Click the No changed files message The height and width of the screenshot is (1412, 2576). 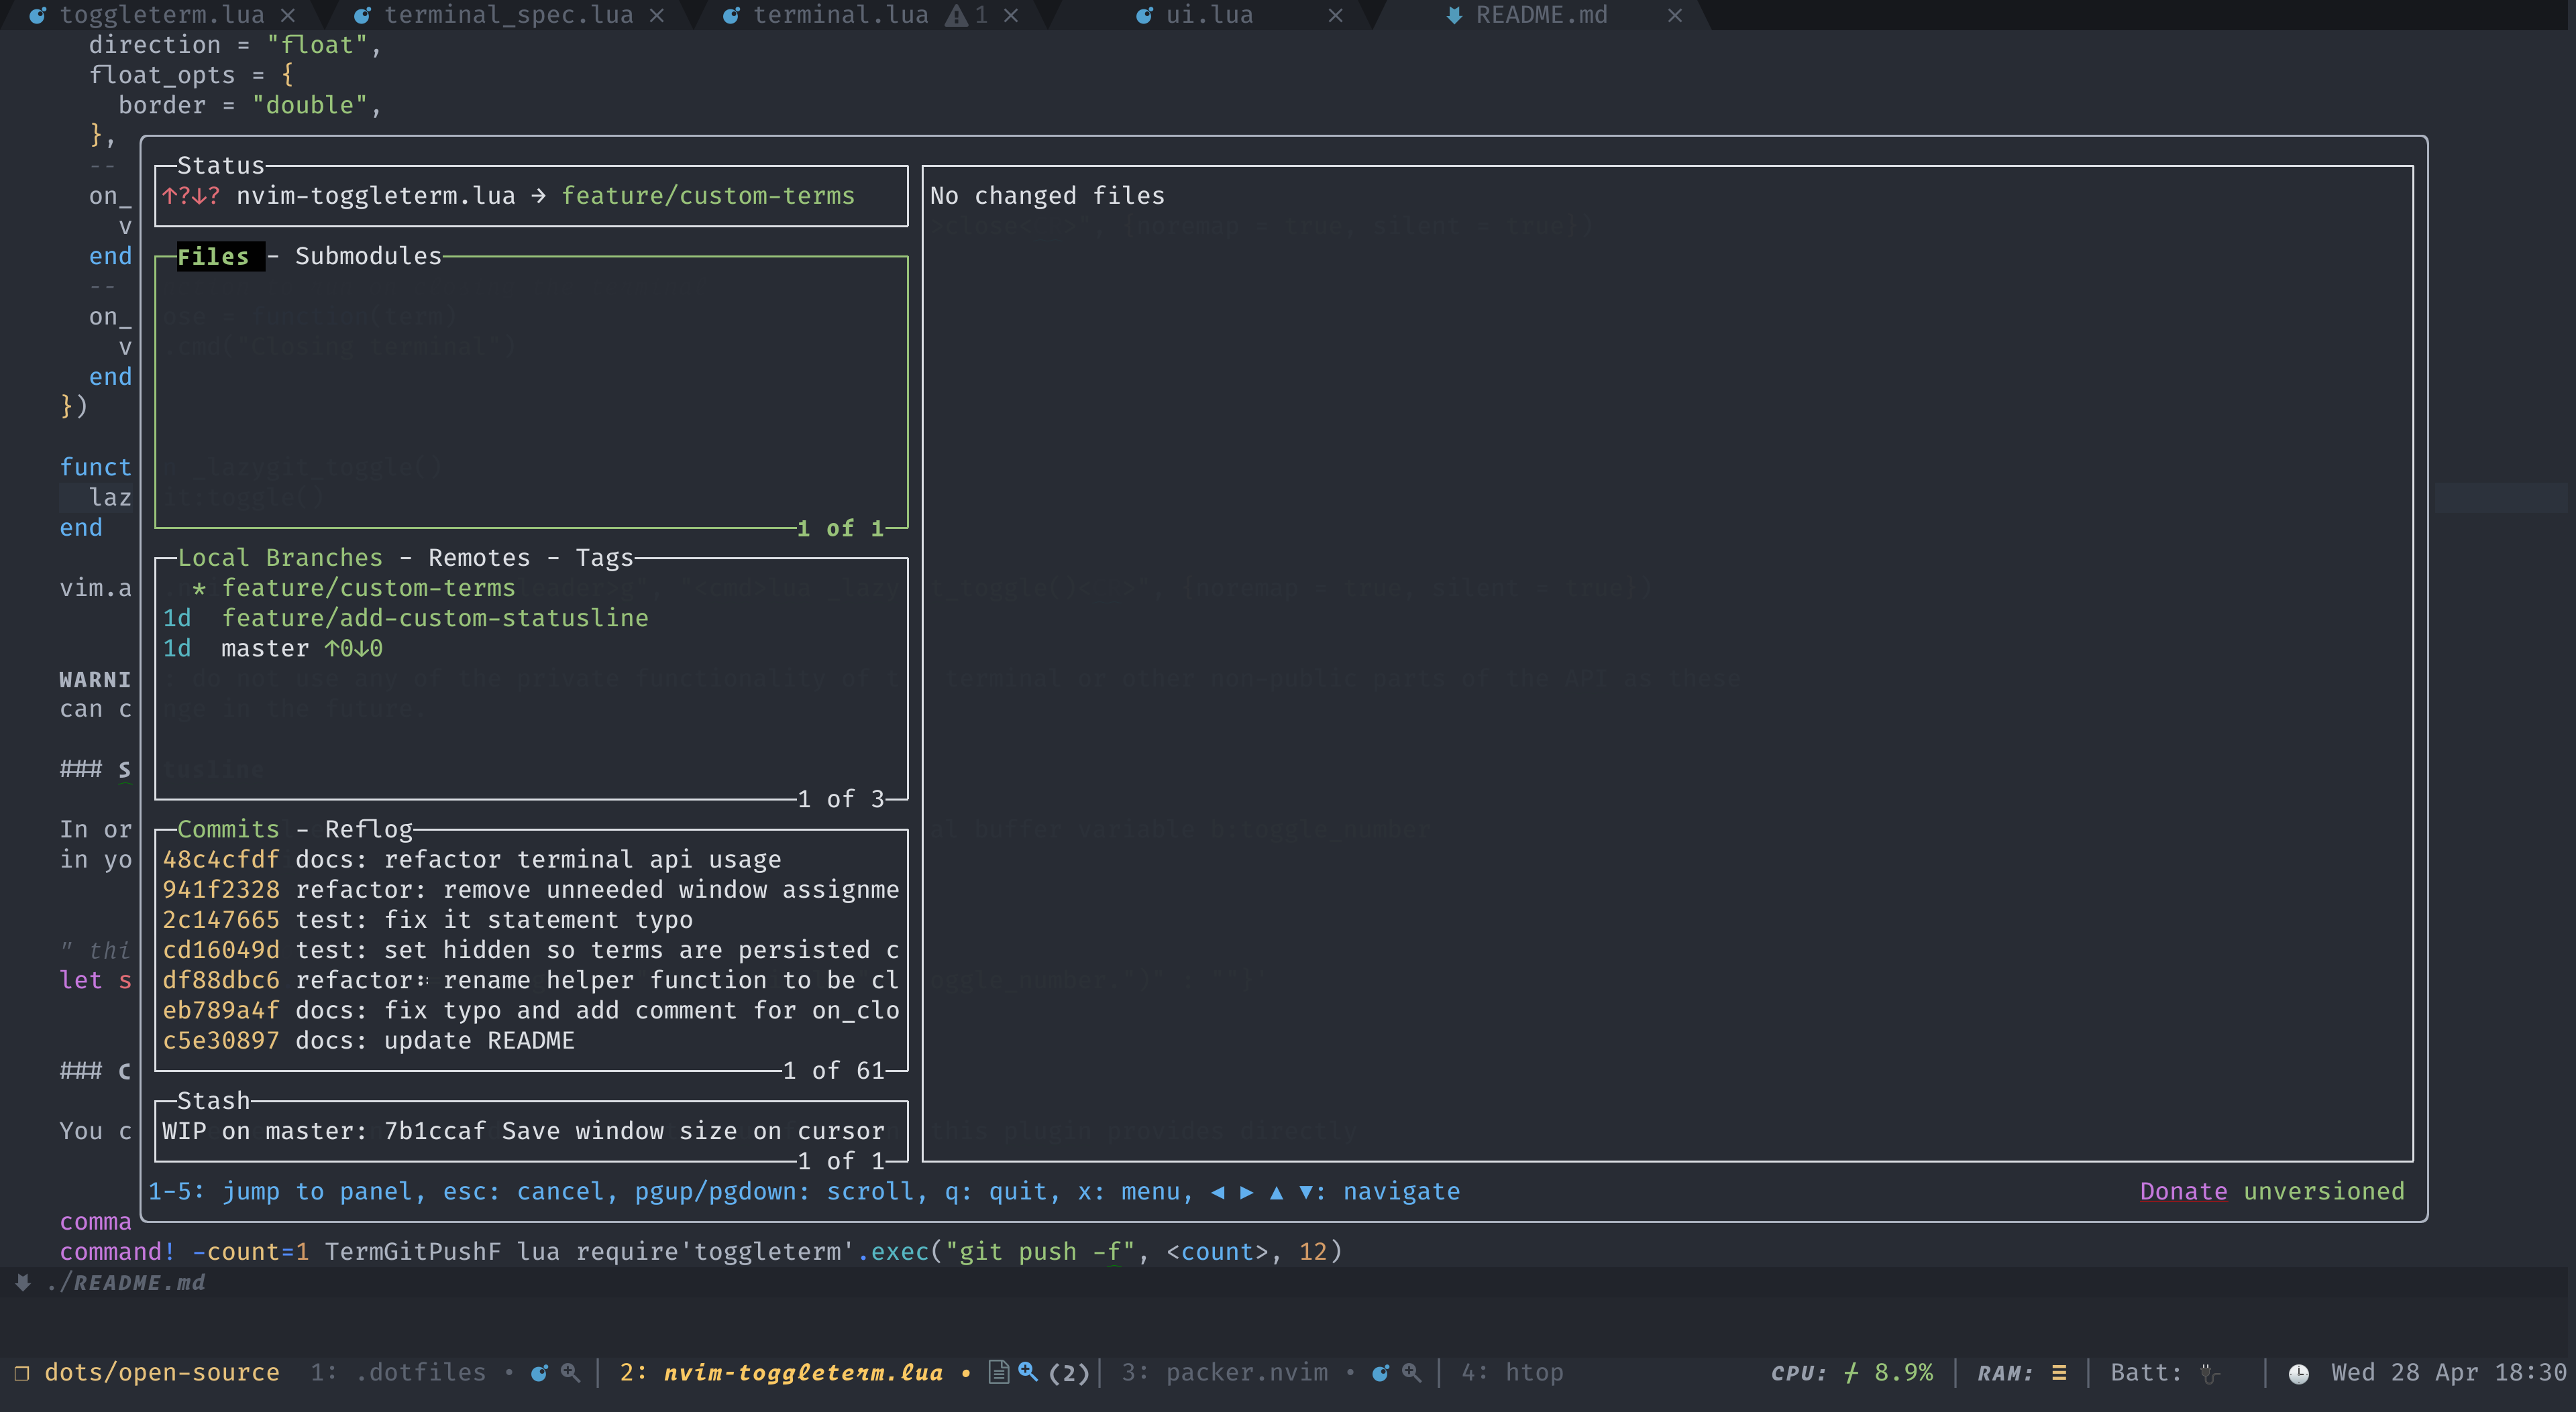click(1047, 196)
